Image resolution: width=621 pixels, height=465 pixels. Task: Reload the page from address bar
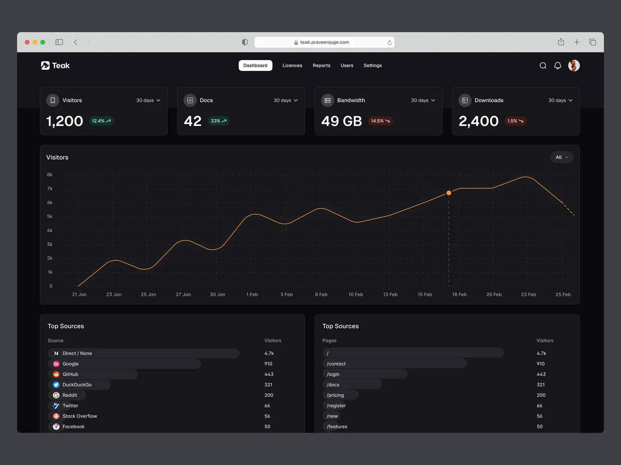point(389,43)
